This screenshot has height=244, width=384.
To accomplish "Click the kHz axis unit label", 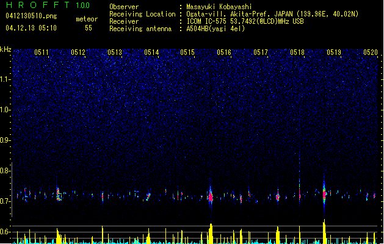I will click(5, 49).
